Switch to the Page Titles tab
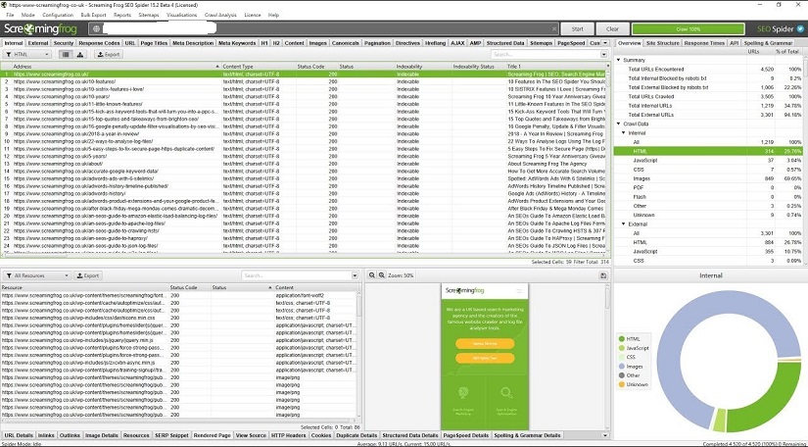Image resolution: width=808 pixels, height=447 pixels. coord(154,43)
